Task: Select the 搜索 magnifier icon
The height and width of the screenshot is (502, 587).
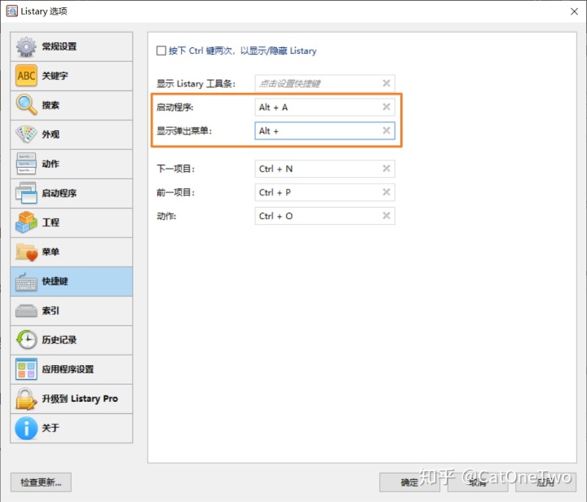Action: (26, 105)
